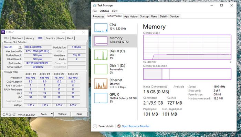Switch to the Users tab
Viewport: 241px width, 137px height.
(154, 16)
